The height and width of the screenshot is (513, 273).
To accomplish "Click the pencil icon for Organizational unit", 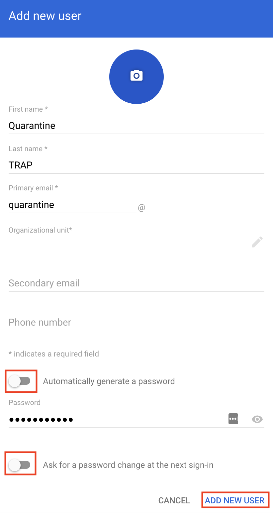I will pyautogui.click(x=257, y=242).
